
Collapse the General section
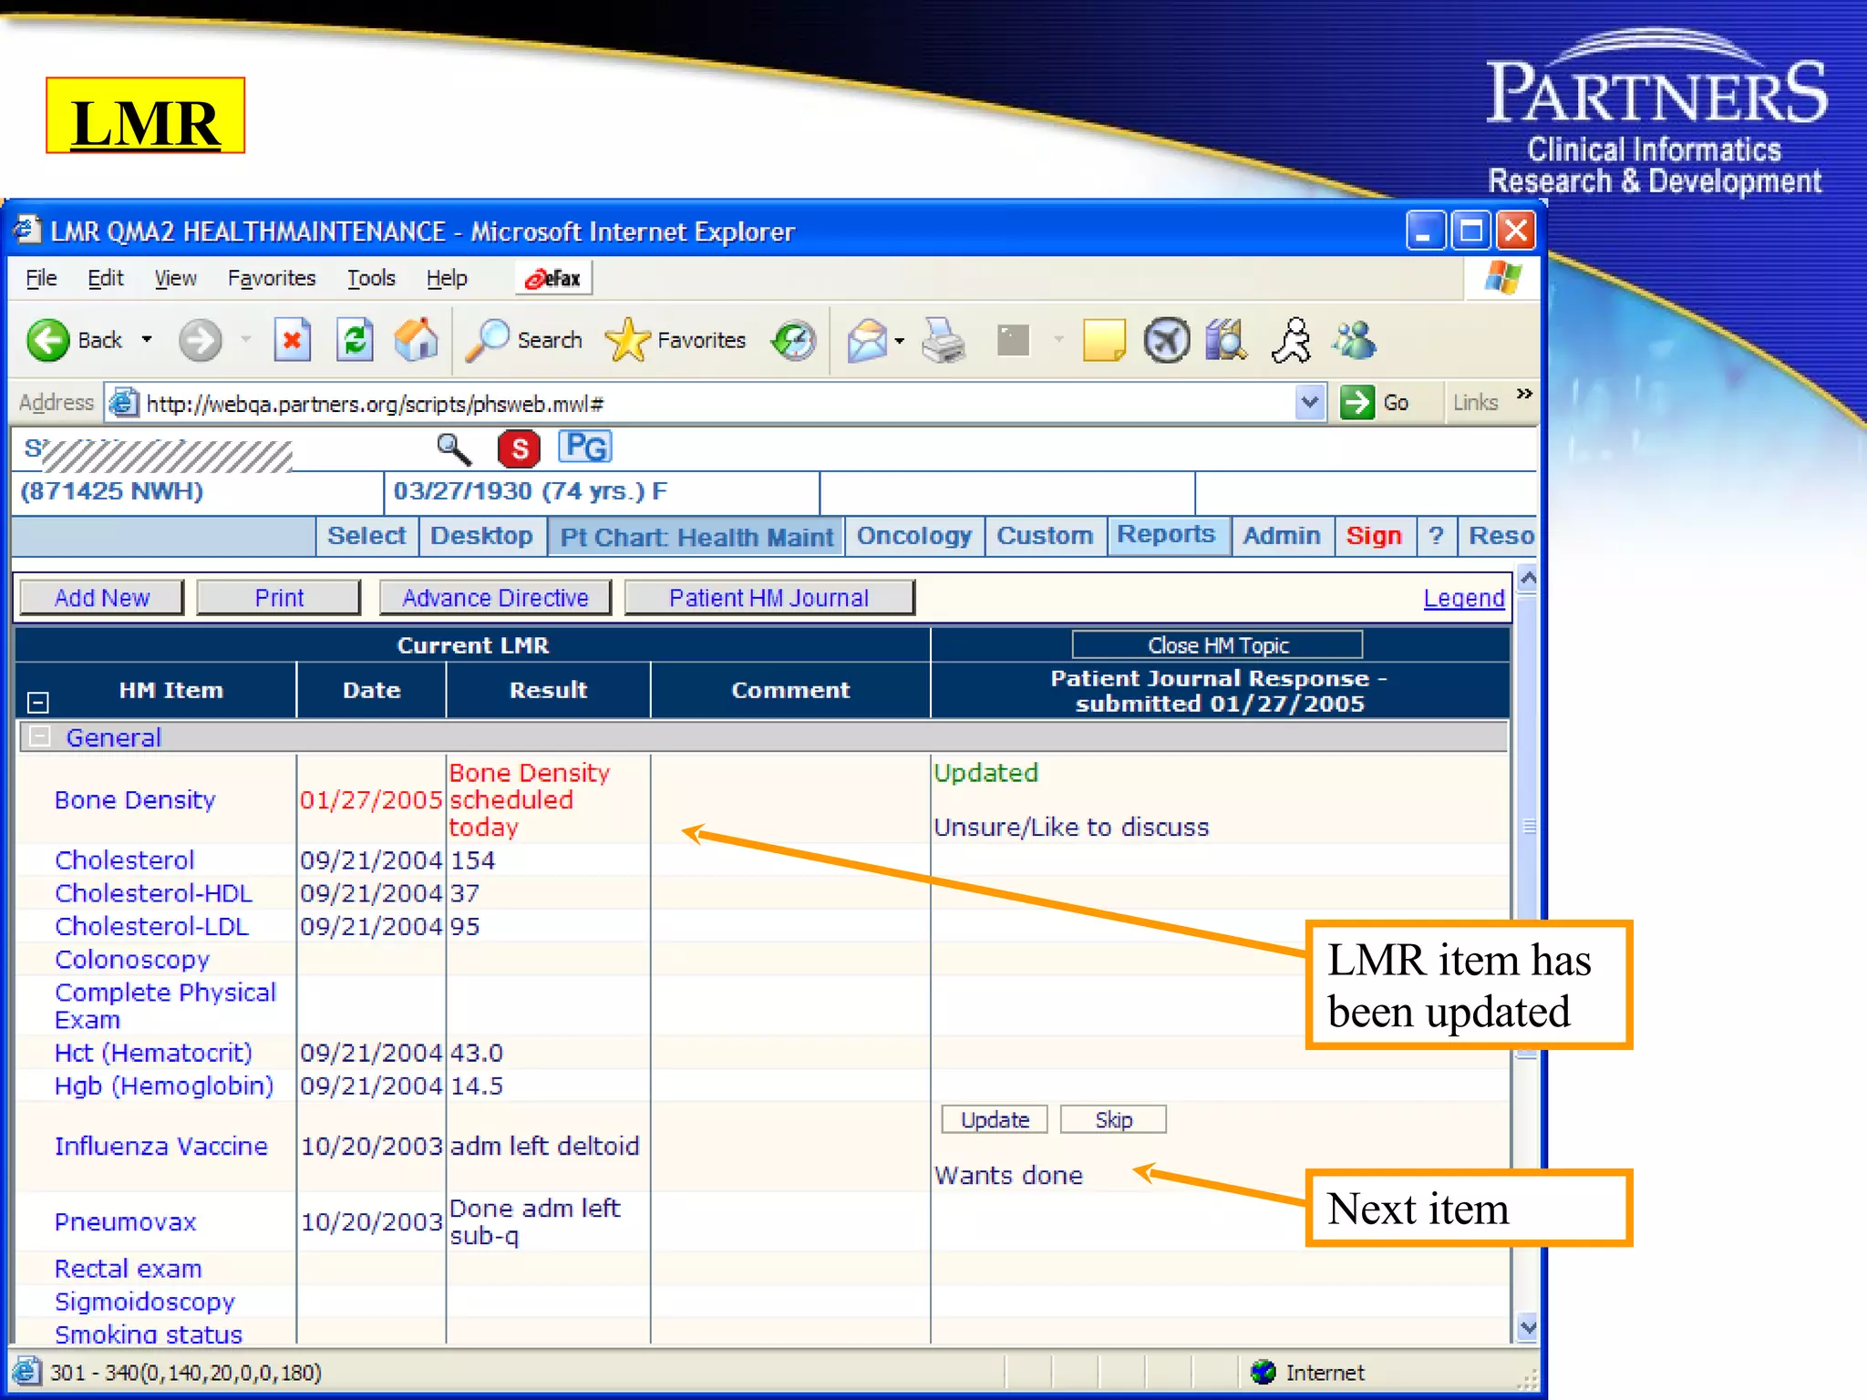point(39,736)
